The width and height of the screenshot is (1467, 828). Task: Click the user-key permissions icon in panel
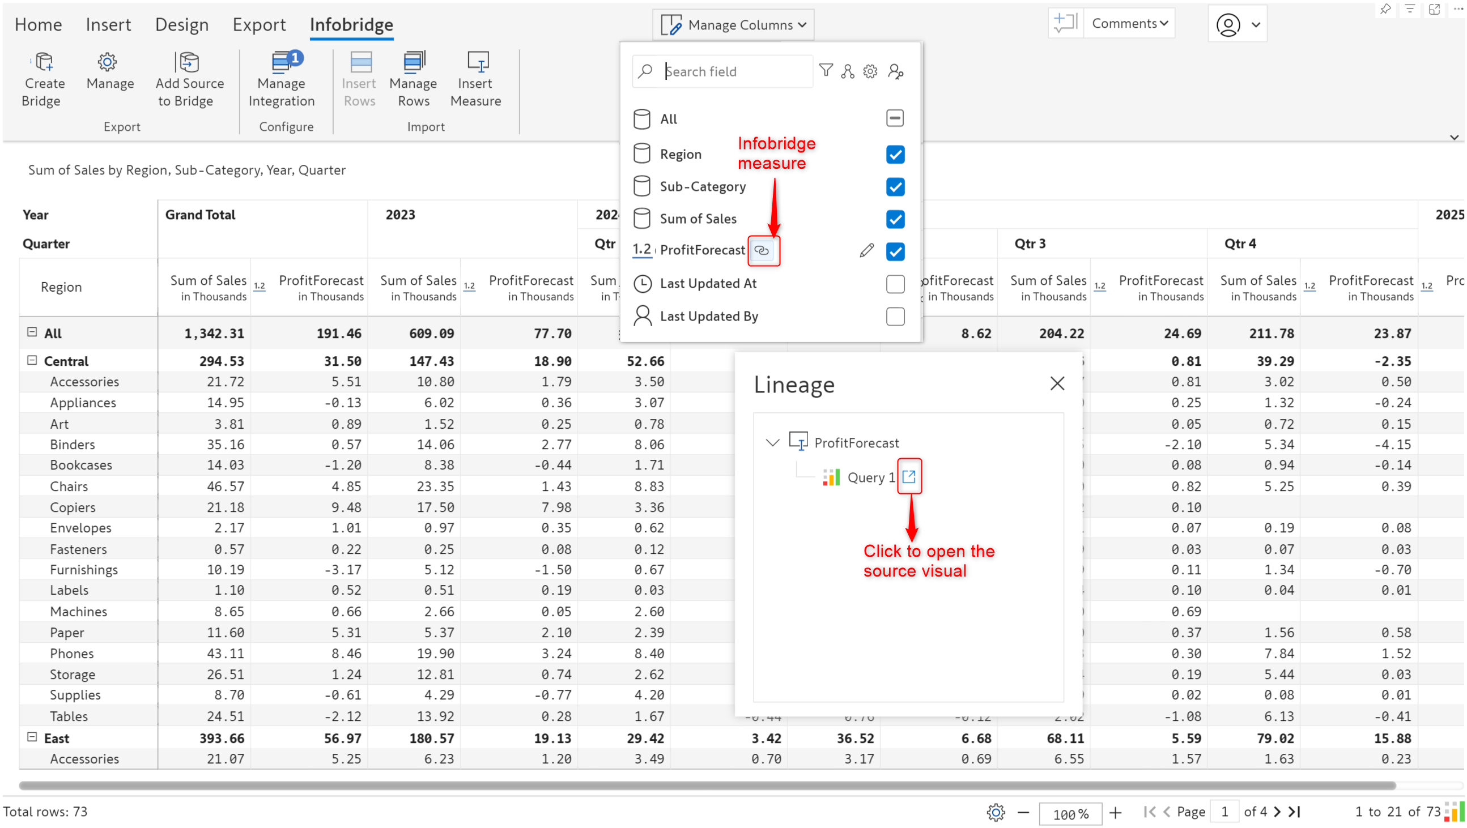click(895, 71)
